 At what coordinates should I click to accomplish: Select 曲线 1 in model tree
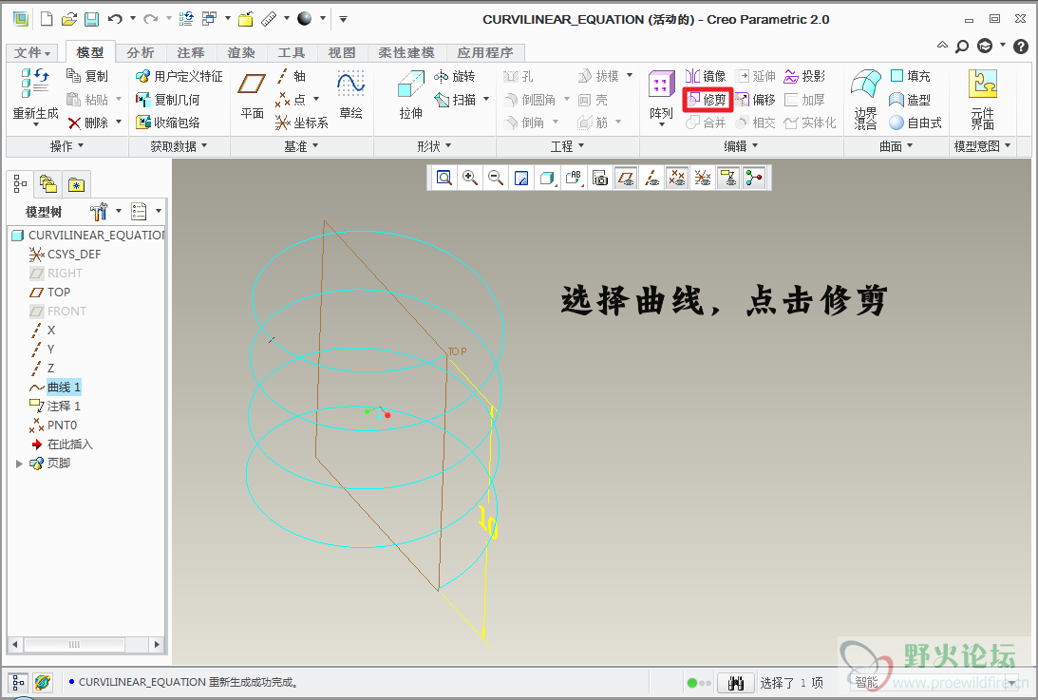(x=65, y=387)
